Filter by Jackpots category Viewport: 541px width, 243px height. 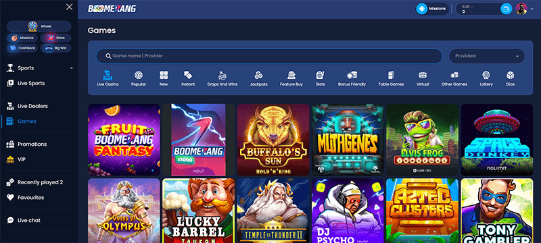[x=259, y=78]
